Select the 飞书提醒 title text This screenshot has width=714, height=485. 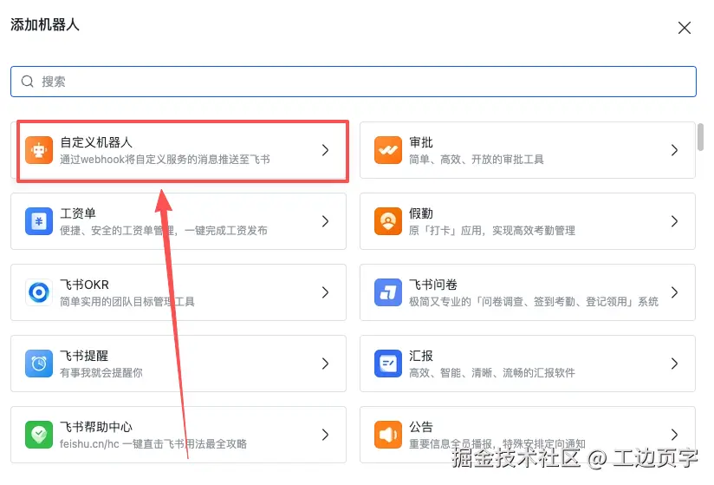pyautogui.click(x=84, y=356)
